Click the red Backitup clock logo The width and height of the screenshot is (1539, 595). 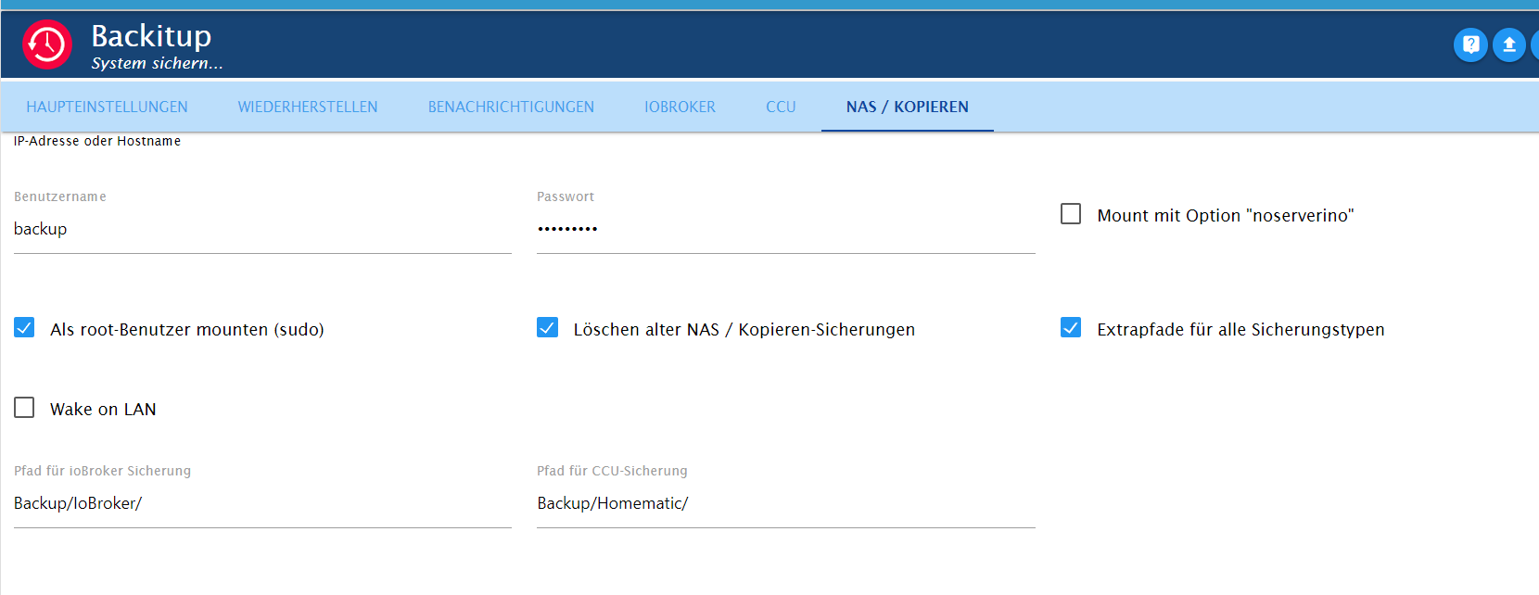click(47, 44)
